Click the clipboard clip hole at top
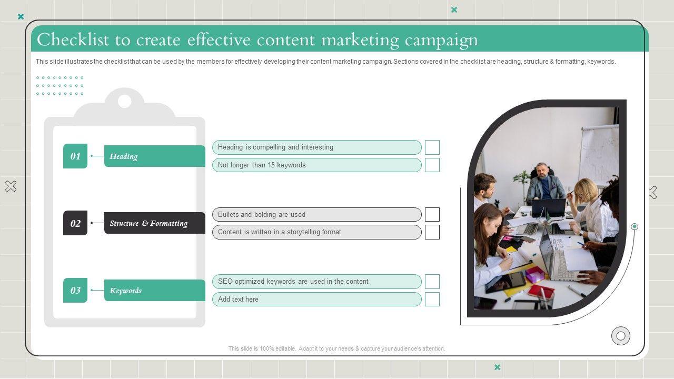This screenshot has height=379, width=674. tap(125, 101)
